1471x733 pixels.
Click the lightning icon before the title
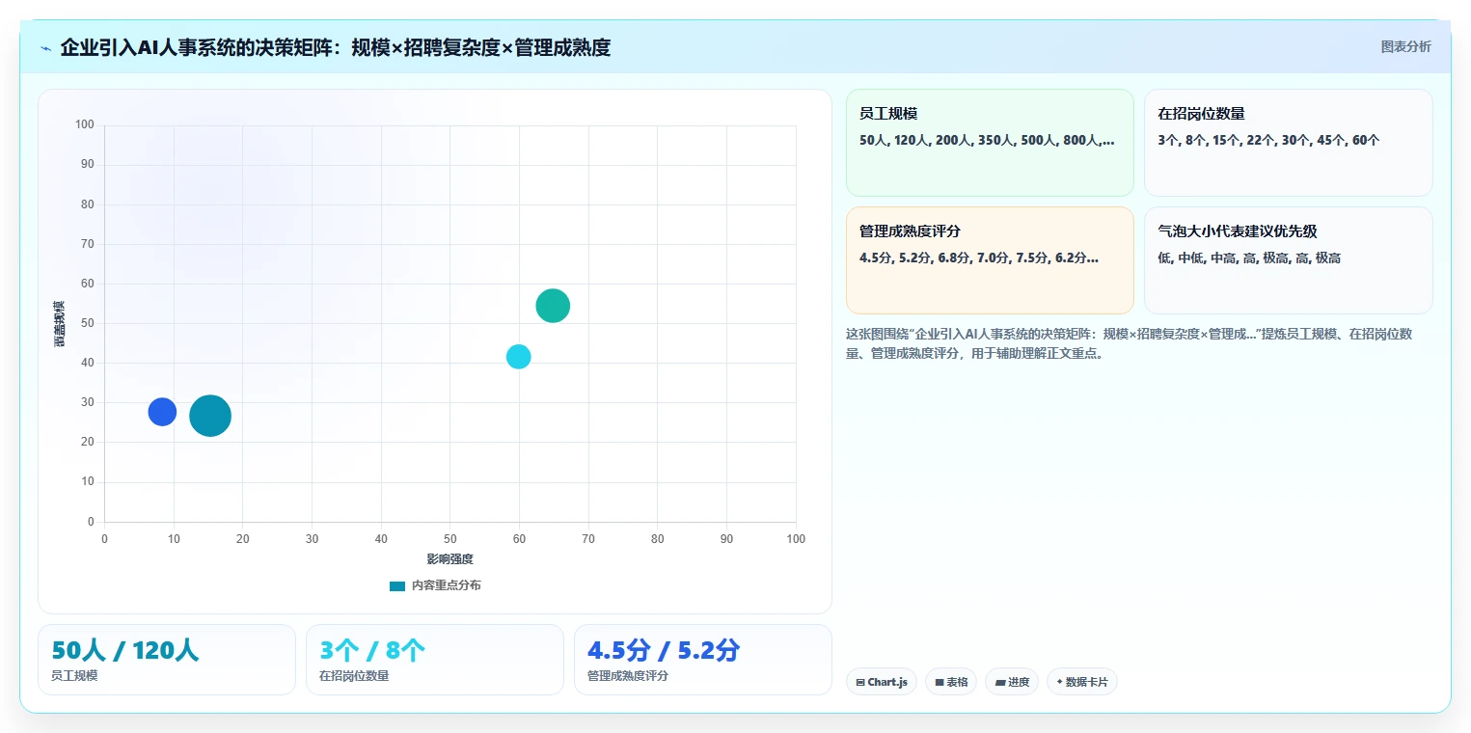[46, 48]
